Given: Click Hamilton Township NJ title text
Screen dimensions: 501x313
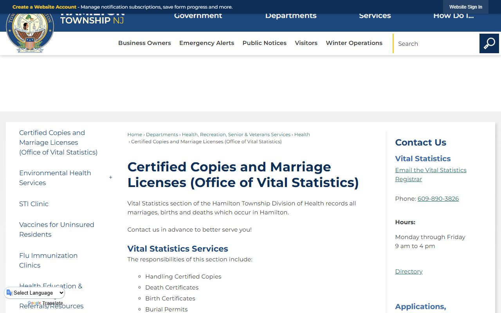Looking at the screenshot, I should [92, 18].
